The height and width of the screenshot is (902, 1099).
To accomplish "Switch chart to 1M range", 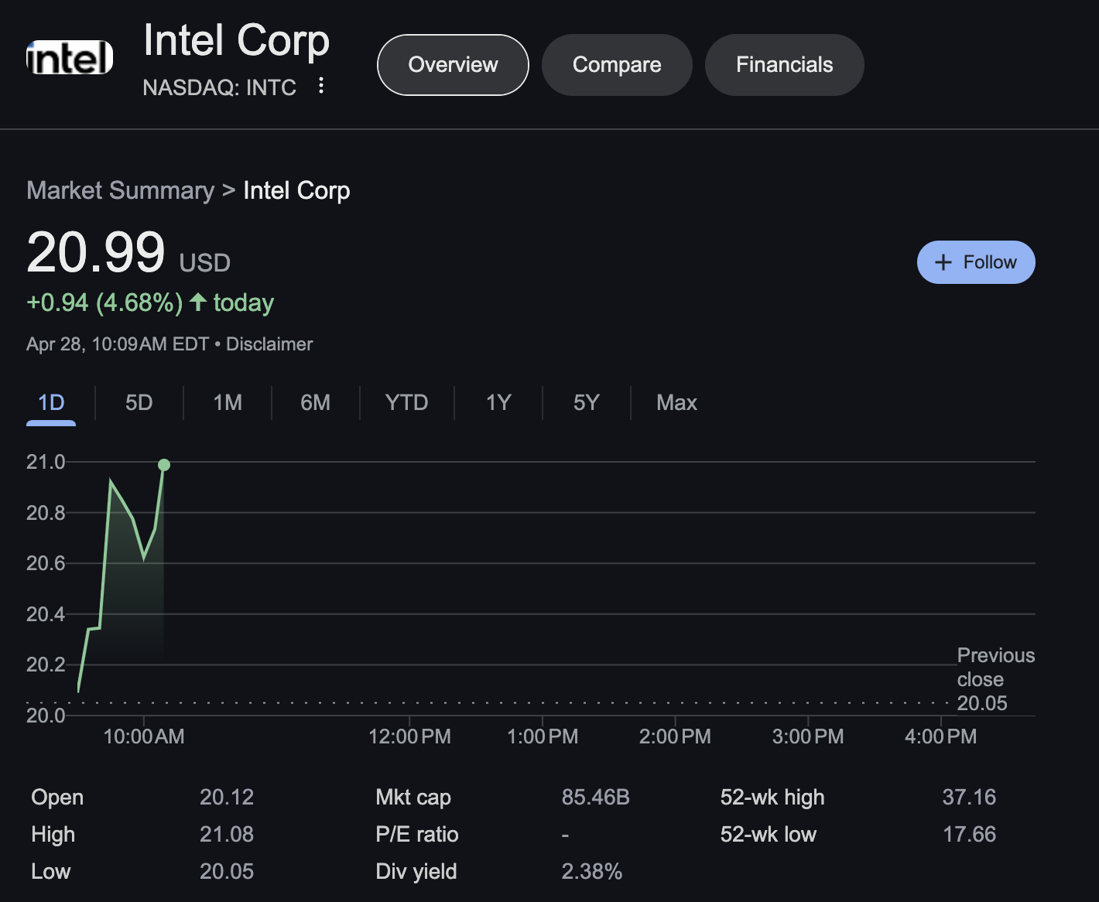I will 228,402.
